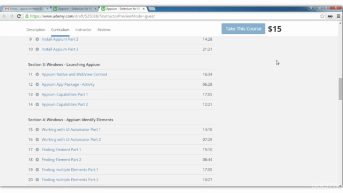Click play icon for Capabilities Part 1

pos(37,94)
